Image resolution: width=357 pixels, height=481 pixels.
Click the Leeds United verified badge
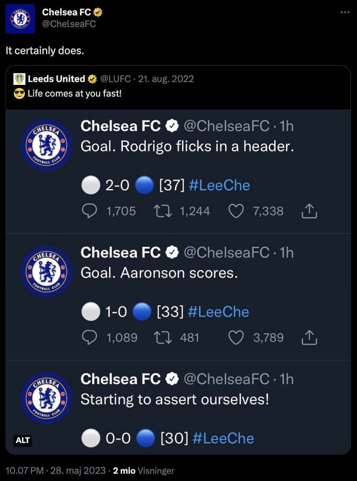[x=92, y=79]
